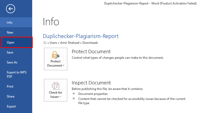Click the large Info page heading
Image resolution: width=210 pixels, height=113 pixels.
(x=51, y=22)
